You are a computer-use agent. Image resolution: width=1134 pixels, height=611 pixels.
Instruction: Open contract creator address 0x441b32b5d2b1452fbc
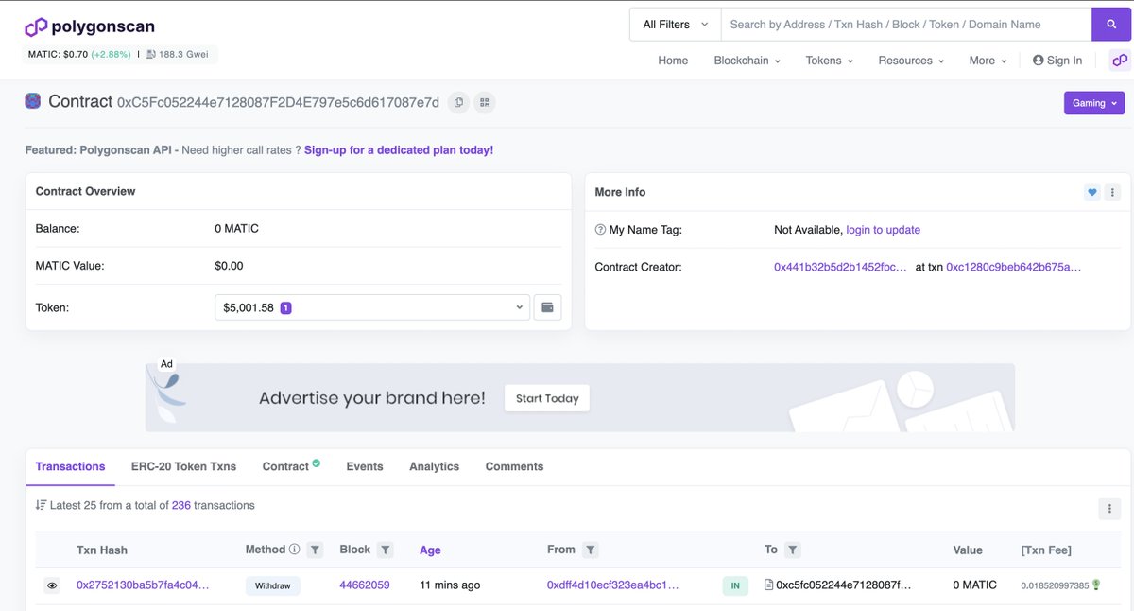(840, 268)
